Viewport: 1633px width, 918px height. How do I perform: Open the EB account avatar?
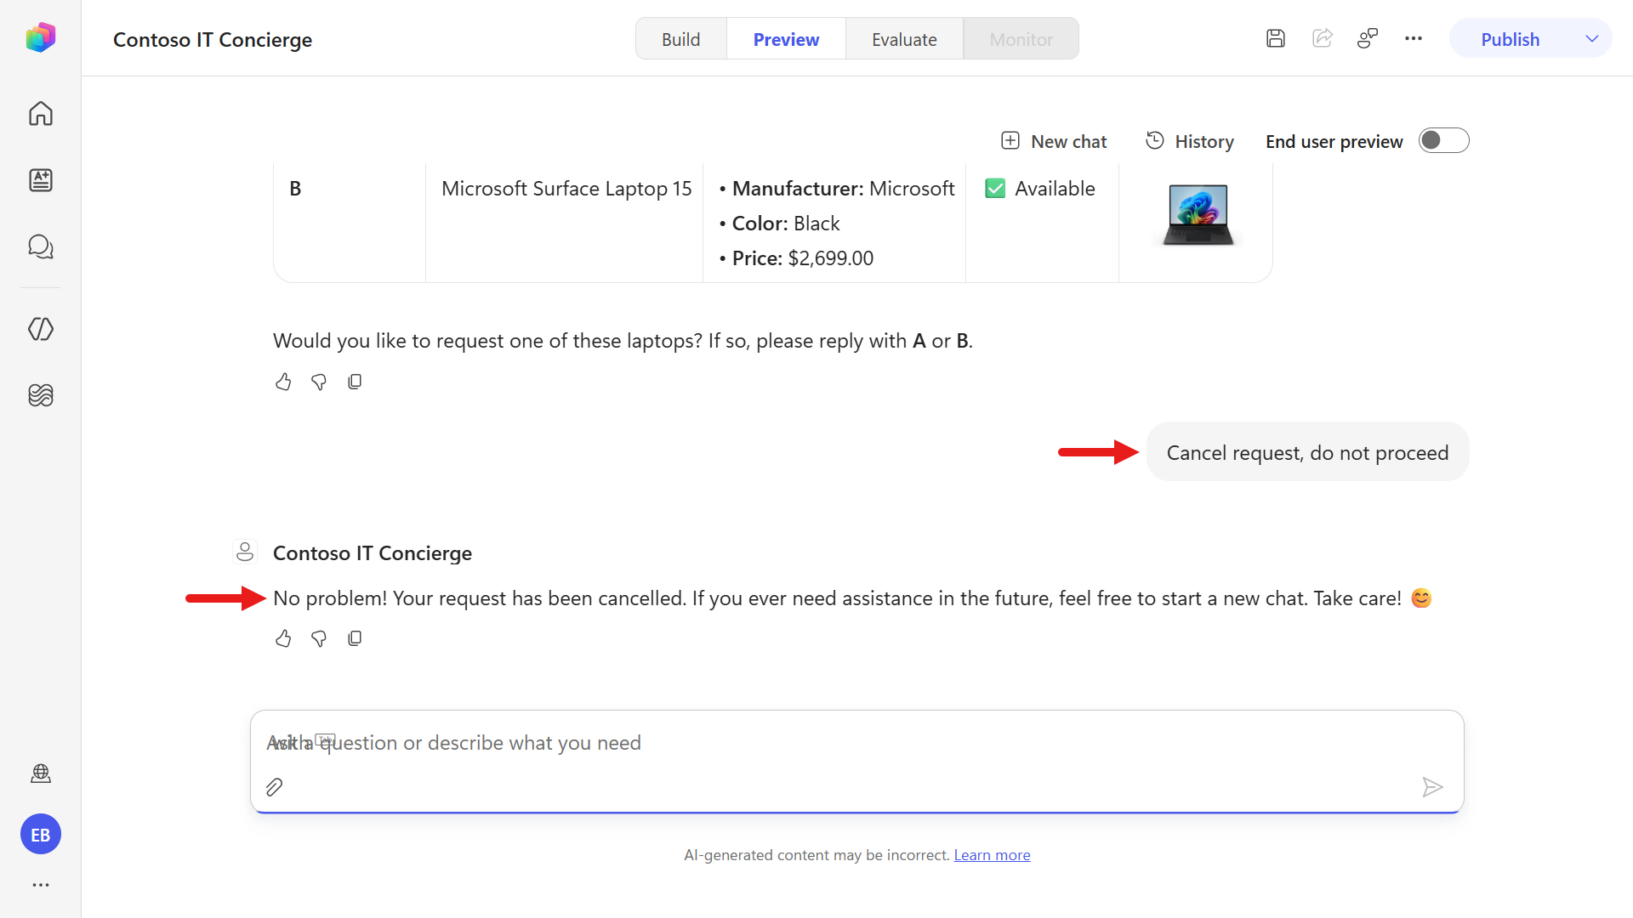click(x=41, y=835)
